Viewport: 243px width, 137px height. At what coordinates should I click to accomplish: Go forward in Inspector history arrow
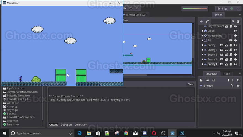tap(233, 80)
